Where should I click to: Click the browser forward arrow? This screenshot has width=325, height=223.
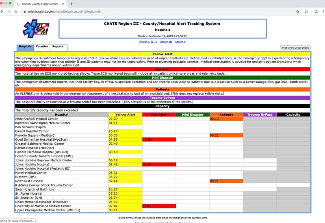pos(9,12)
